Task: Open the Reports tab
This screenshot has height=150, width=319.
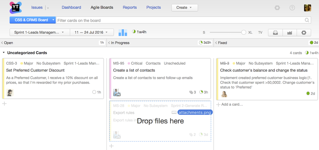Action: point(130,7)
